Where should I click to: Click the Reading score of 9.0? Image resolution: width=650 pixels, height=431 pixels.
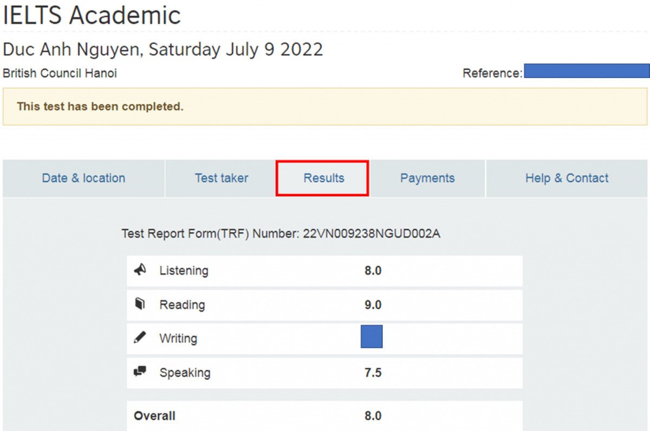pos(373,304)
